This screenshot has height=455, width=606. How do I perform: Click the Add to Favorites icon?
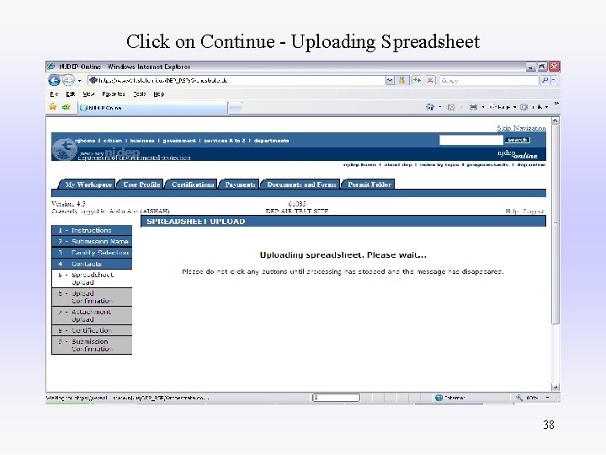(x=66, y=107)
